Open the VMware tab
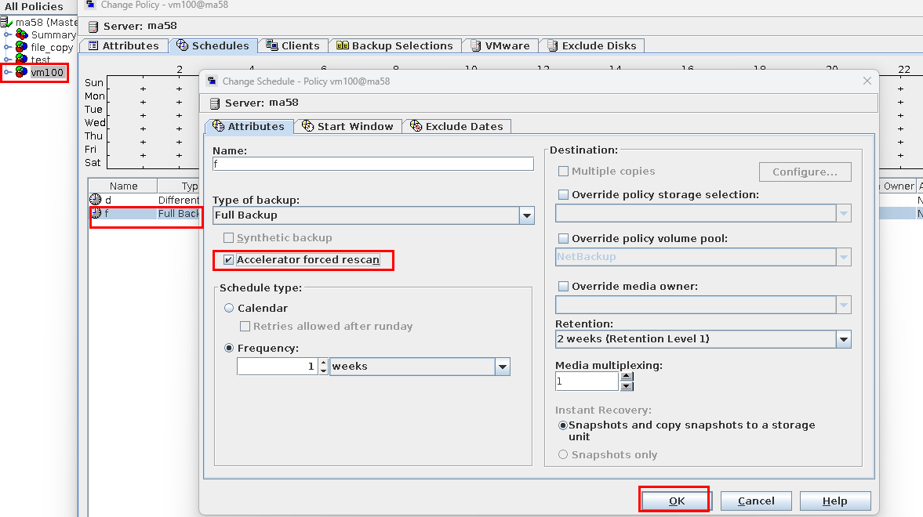This screenshot has width=923, height=517. 500,46
